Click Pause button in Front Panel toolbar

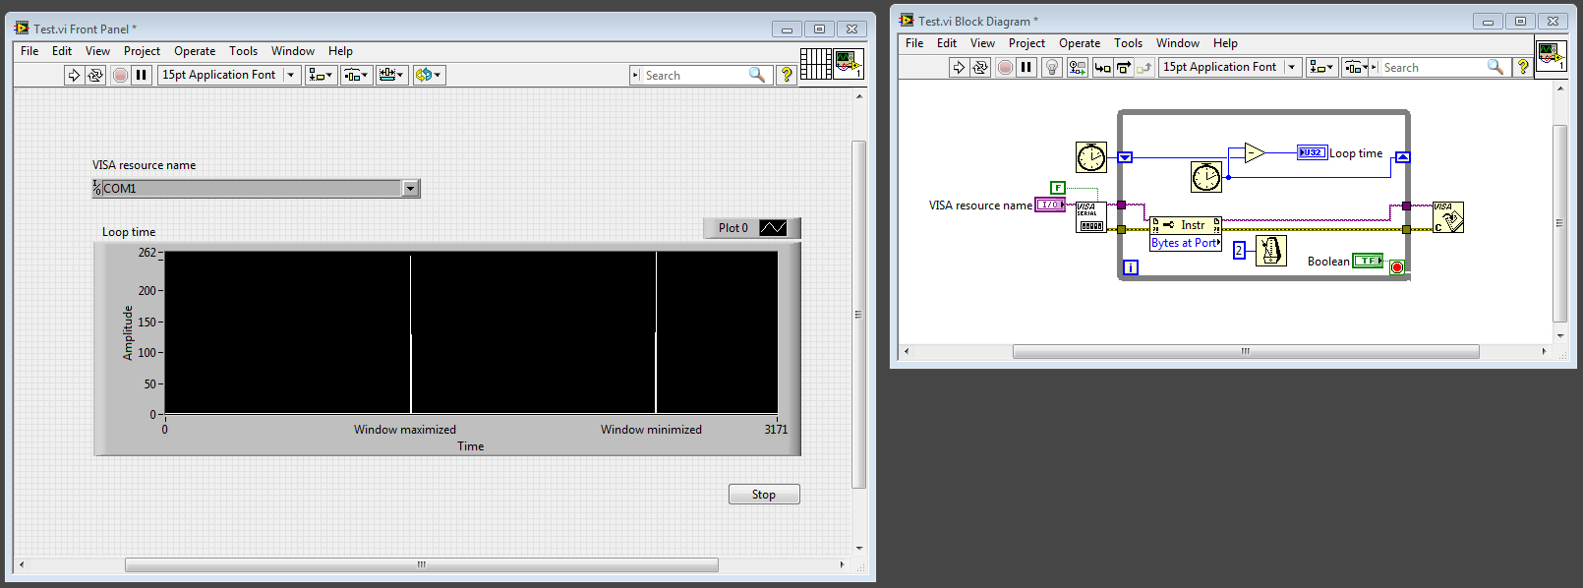[142, 75]
